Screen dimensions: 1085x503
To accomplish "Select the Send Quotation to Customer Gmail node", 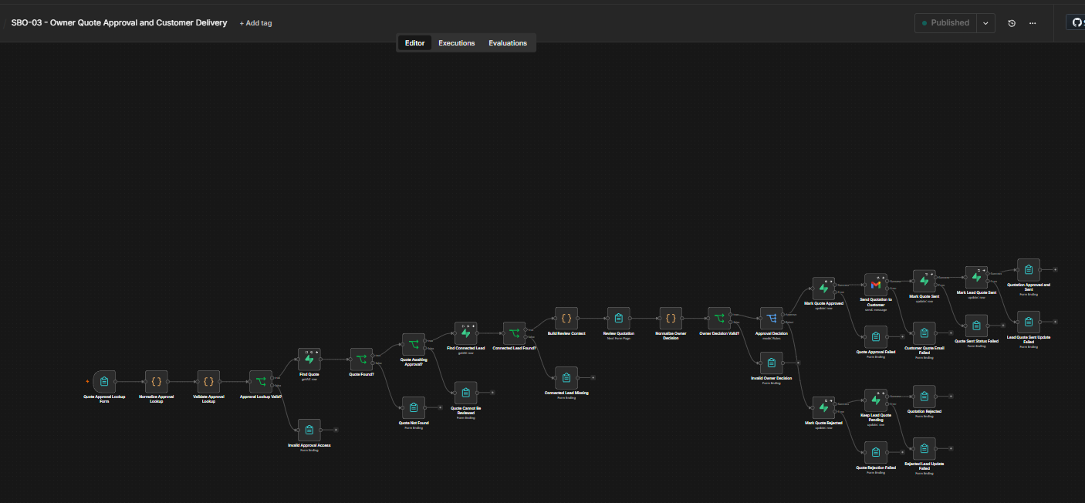I will (876, 285).
